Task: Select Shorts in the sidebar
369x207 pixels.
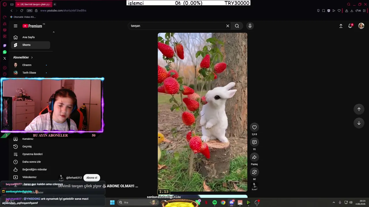Action: tap(30, 45)
